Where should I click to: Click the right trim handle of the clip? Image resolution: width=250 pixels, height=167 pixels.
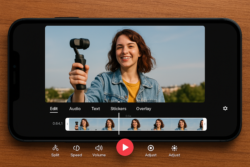coord(205,124)
